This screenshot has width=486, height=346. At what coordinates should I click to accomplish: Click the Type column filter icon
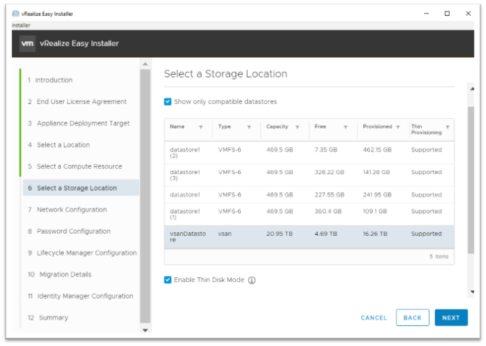[249, 128]
